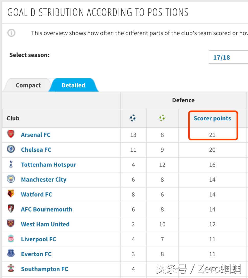This screenshot has height=278, width=248.
Task: Click the Liverpool FC crest icon
Action: pyautogui.click(x=11, y=239)
